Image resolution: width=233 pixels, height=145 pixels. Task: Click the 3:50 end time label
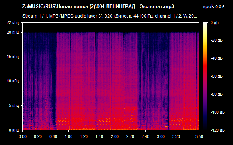coord(199,136)
